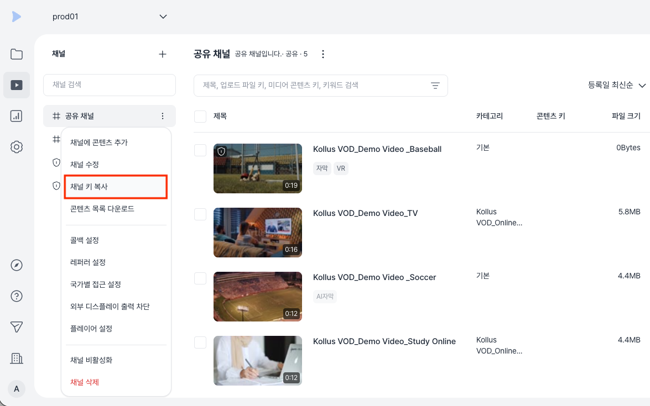The width and height of the screenshot is (650, 406).
Task: Open the folder library icon in sidebar
Action: tap(17, 54)
